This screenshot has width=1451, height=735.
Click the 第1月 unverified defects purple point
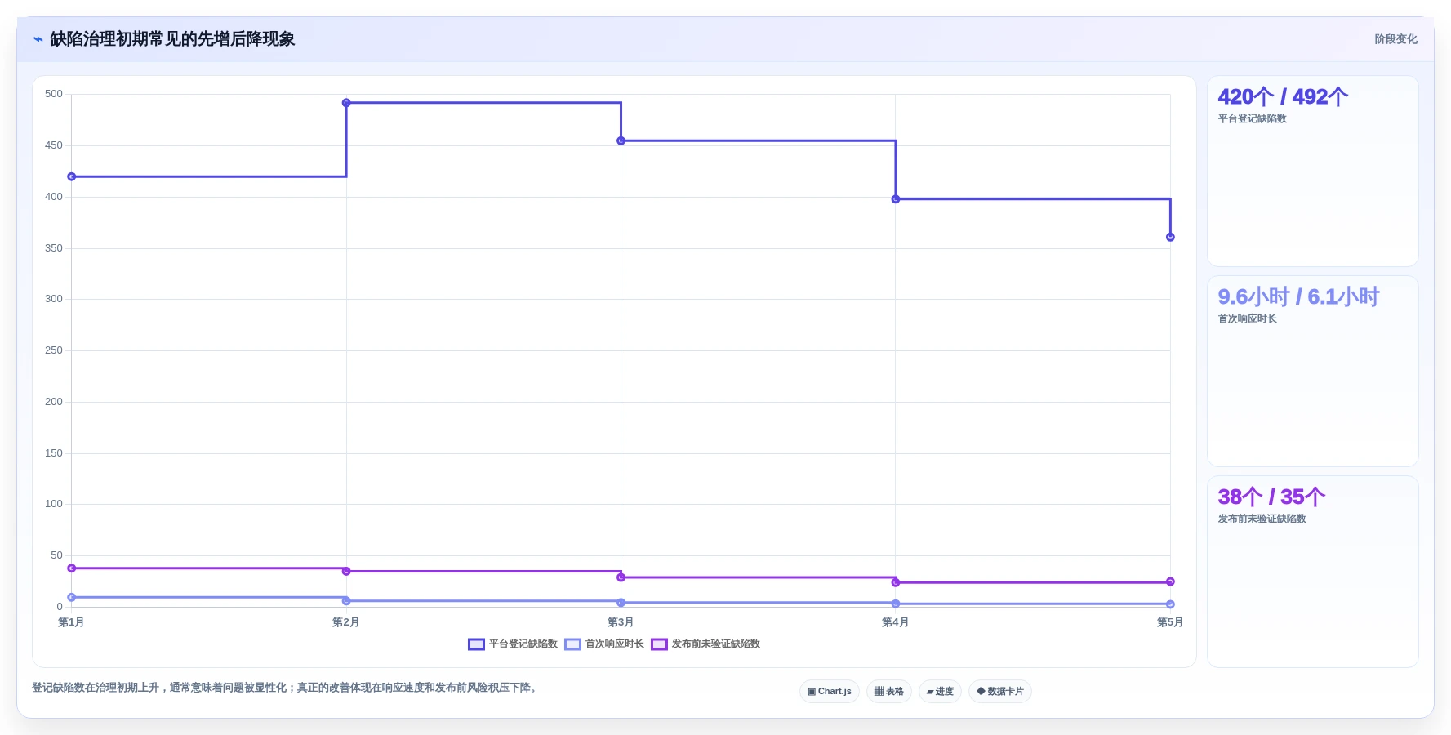[x=72, y=568]
